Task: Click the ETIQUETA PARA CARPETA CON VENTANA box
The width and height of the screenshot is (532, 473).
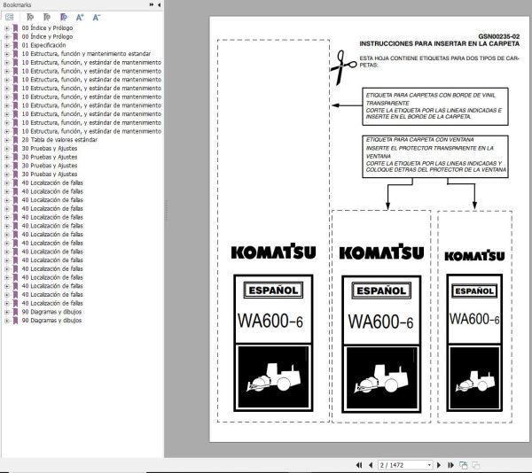Action: 435,157
